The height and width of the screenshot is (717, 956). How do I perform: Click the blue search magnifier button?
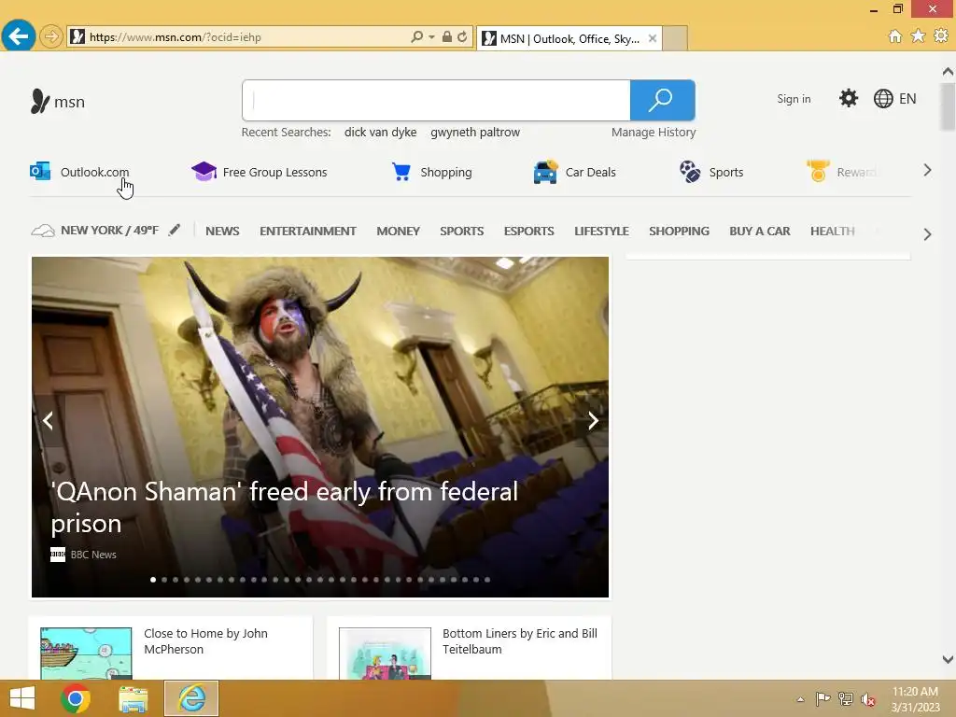(x=662, y=100)
